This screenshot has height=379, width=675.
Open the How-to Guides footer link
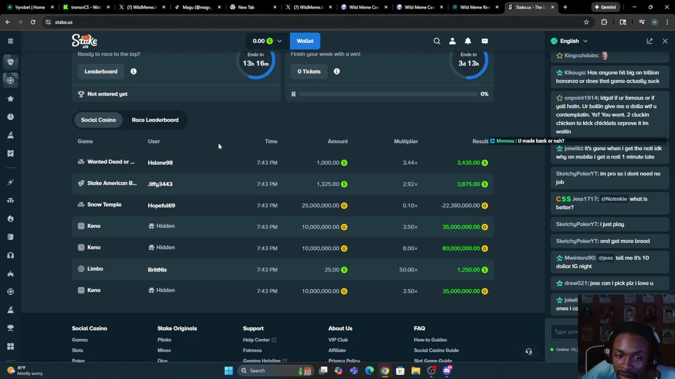click(430, 340)
